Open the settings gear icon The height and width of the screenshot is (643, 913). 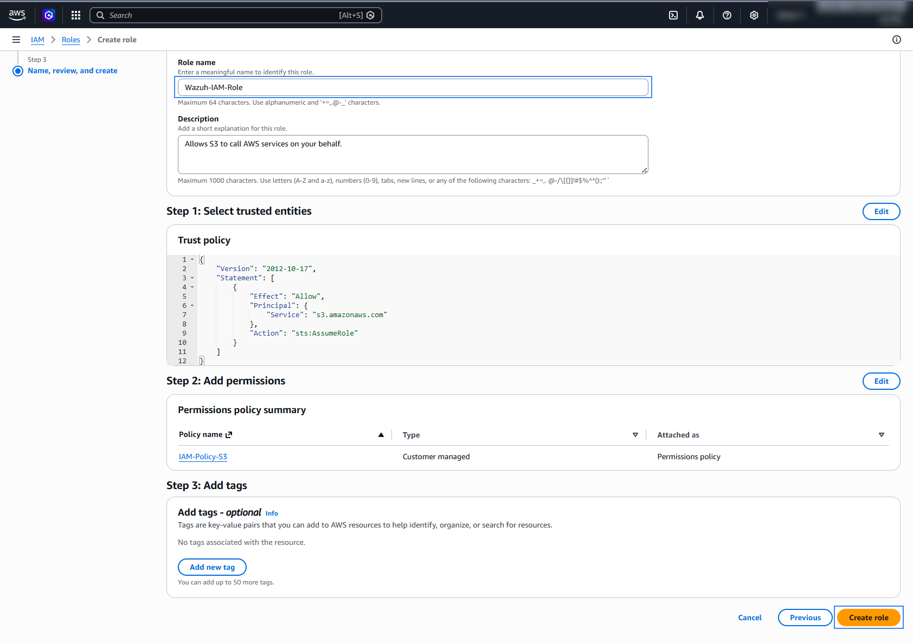754,15
